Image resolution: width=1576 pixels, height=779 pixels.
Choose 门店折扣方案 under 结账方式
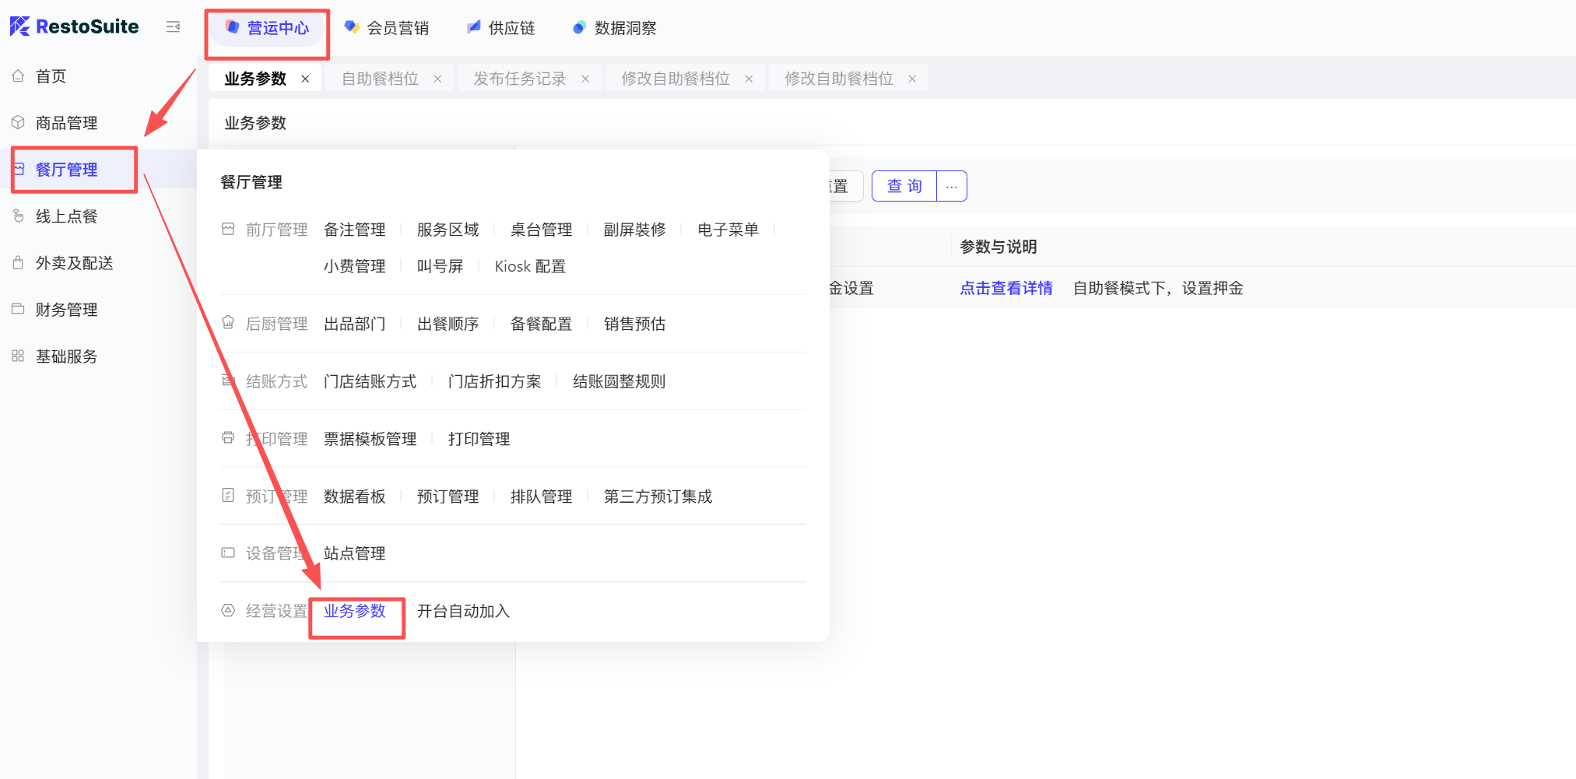pyautogui.click(x=494, y=381)
